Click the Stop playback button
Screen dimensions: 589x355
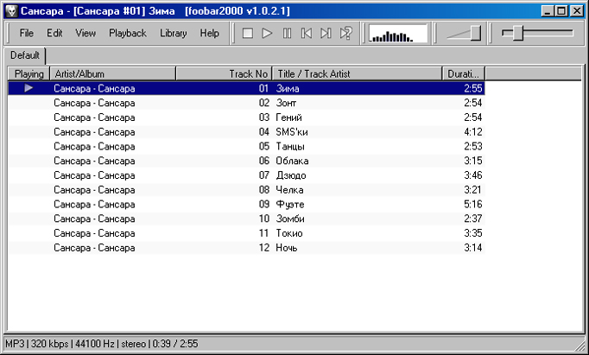pos(248,34)
